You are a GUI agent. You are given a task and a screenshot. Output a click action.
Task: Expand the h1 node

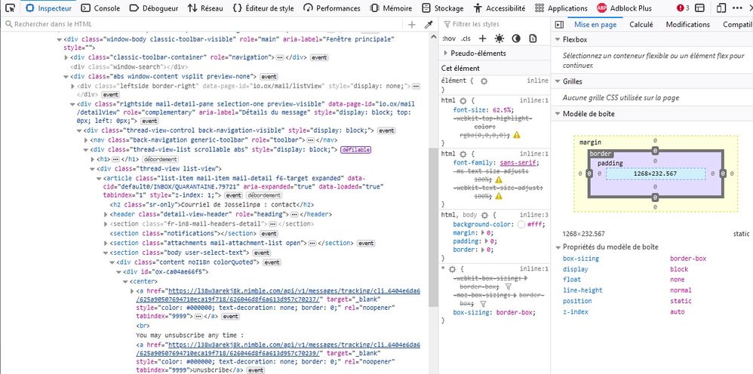(x=93, y=159)
